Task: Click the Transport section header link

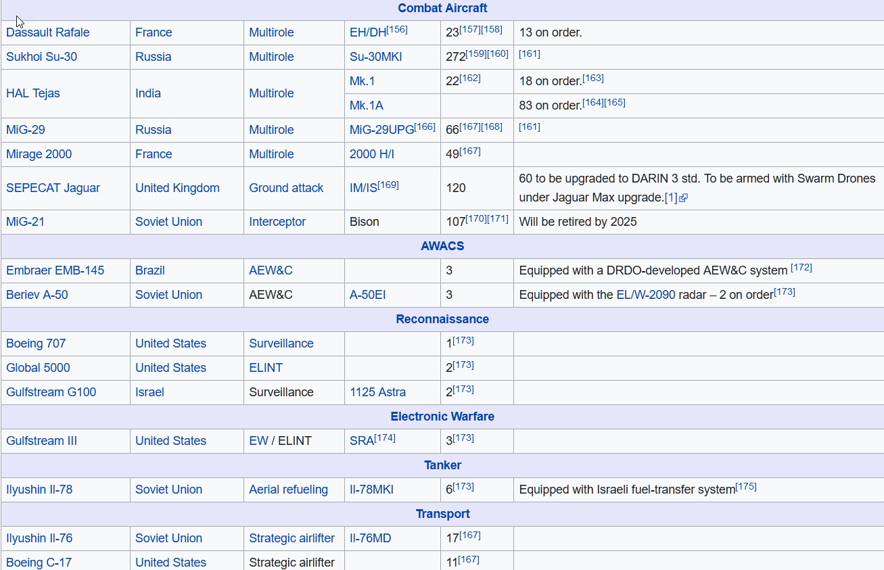Action: [x=442, y=514]
